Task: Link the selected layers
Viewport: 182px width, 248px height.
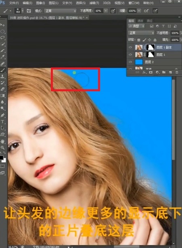Action: click(x=137, y=72)
